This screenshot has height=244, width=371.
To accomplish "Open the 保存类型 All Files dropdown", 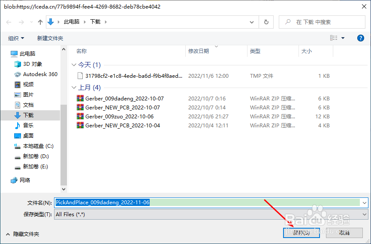I will point(211,215).
